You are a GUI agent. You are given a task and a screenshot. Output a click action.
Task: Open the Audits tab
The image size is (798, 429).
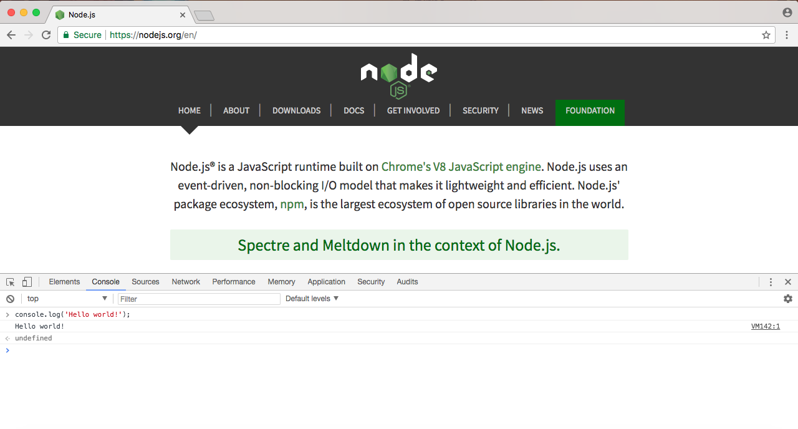407,282
